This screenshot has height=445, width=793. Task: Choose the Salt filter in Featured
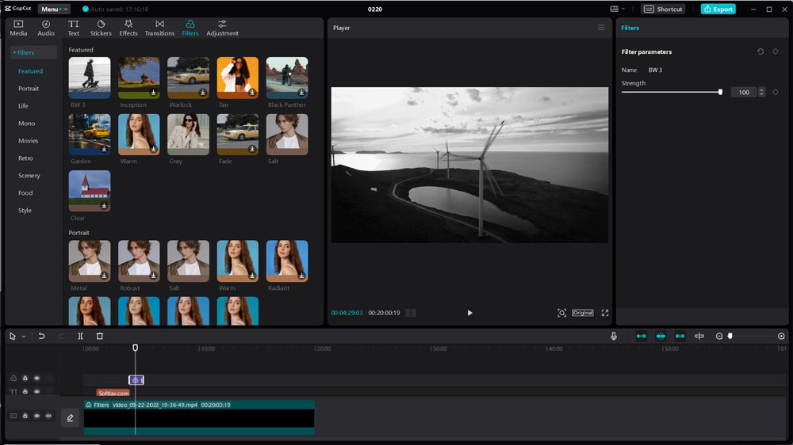point(287,135)
